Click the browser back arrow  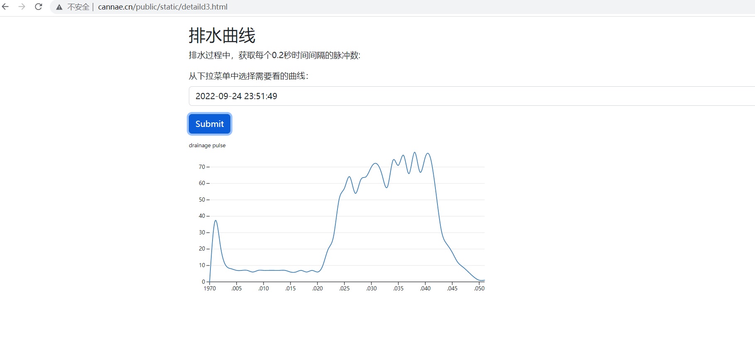tap(5, 7)
